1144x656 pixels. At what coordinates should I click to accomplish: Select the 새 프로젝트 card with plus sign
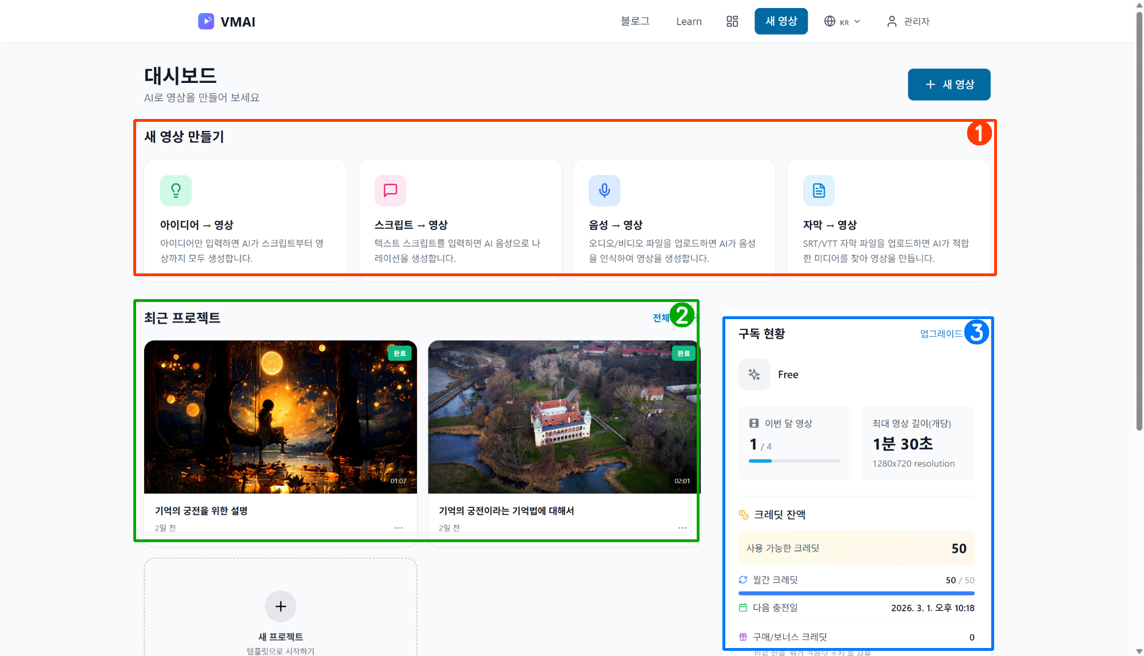pyautogui.click(x=280, y=606)
